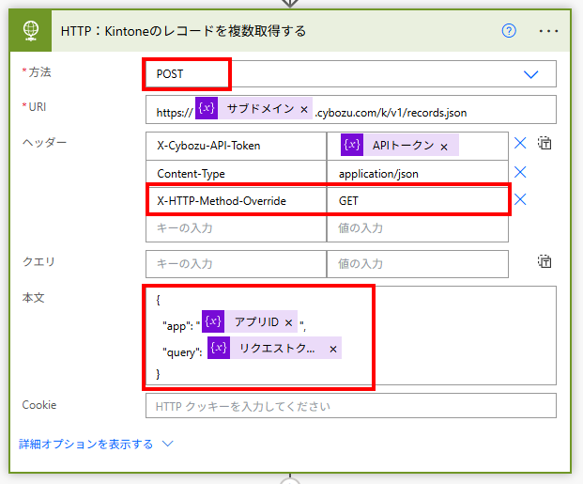Viewport: 583px width, 484px height.
Task: Click the URI input field
Action: pyautogui.click(x=351, y=109)
